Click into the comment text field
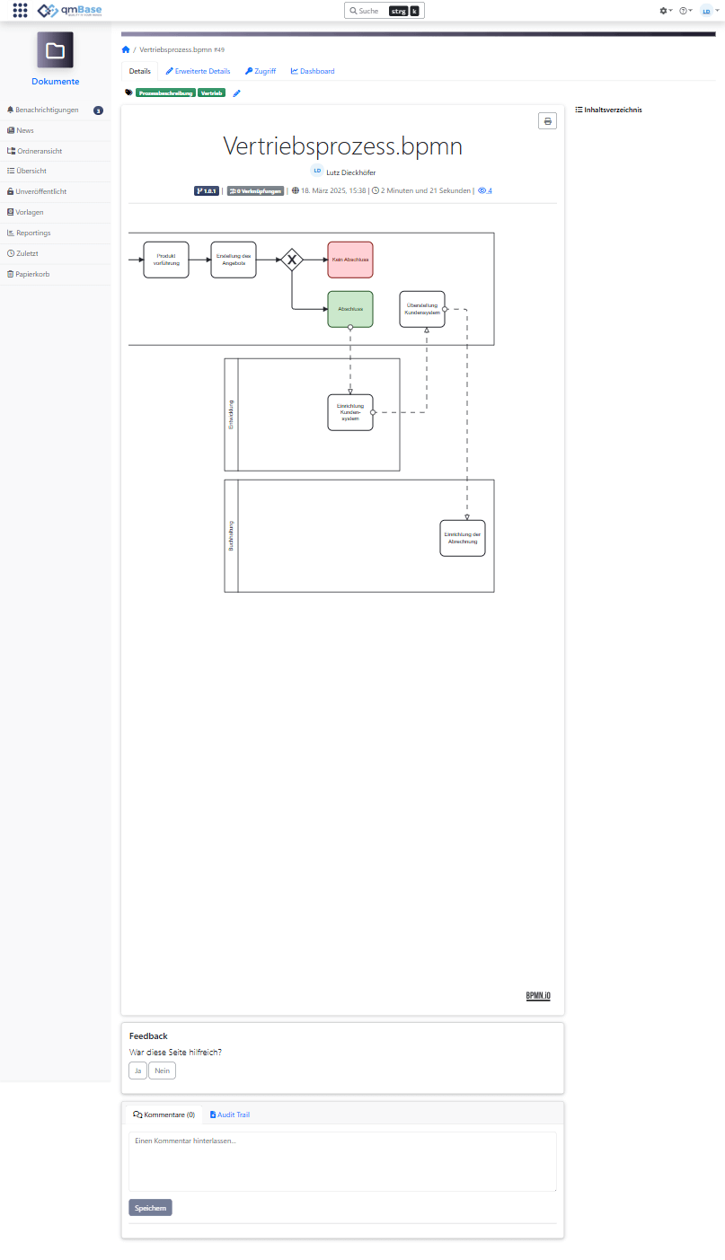This screenshot has height=1260, width=725. point(342,1161)
